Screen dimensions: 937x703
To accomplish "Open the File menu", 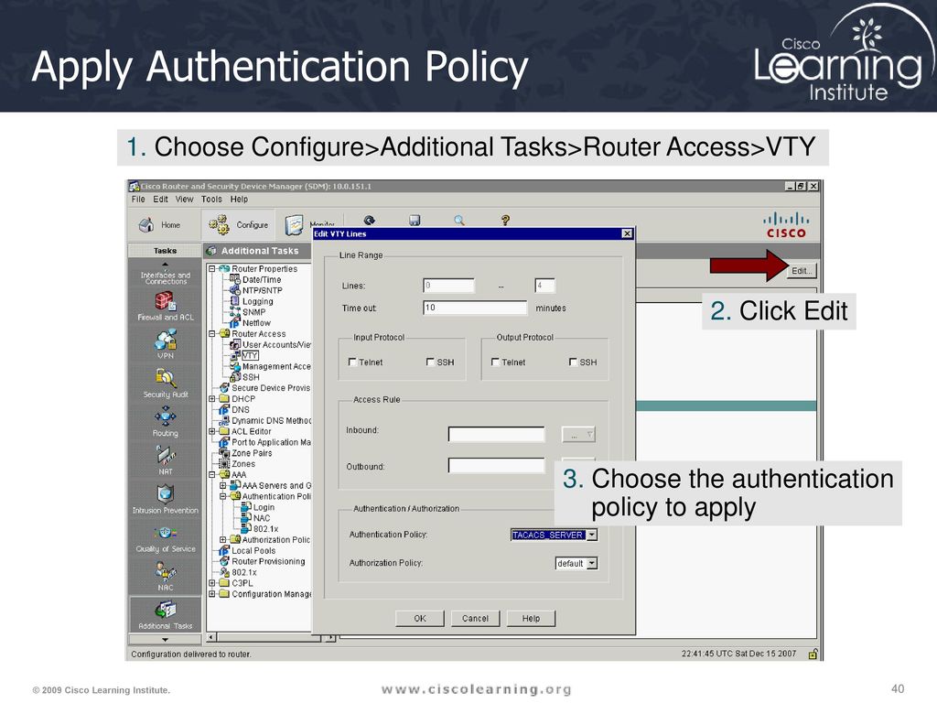I will pyautogui.click(x=138, y=199).
